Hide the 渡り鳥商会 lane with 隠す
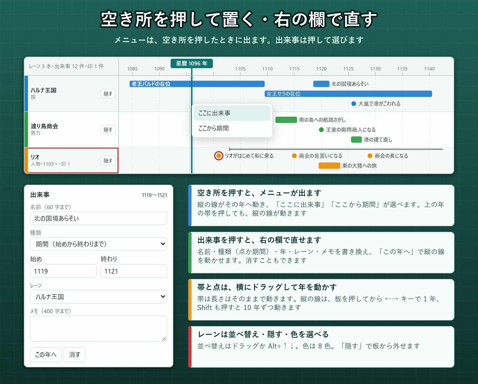This screenshot has height=384, width=478. pyautogui.click(x=108, y=129)
